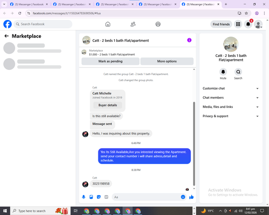
Task: Switch to the third Messenger browser tab
Action: pyautogui.click(x=115, y=4)
